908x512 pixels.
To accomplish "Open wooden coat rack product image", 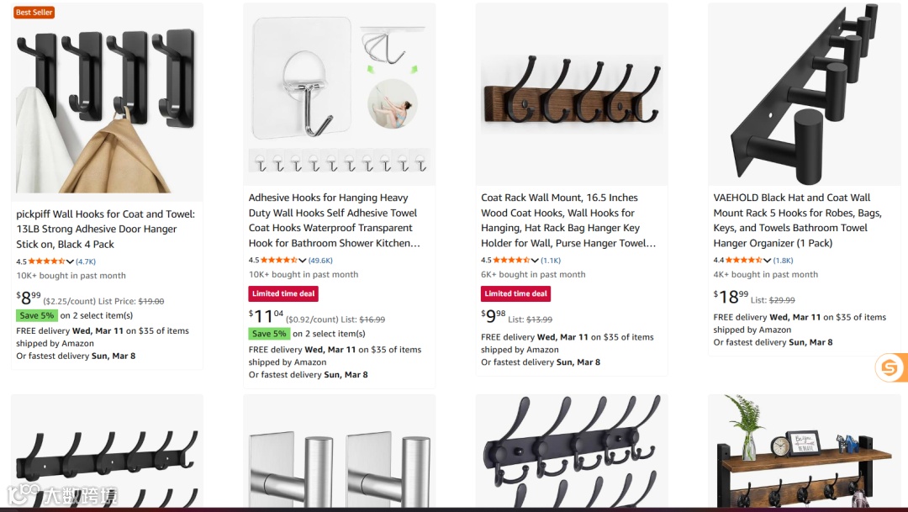I will (572, 94).
